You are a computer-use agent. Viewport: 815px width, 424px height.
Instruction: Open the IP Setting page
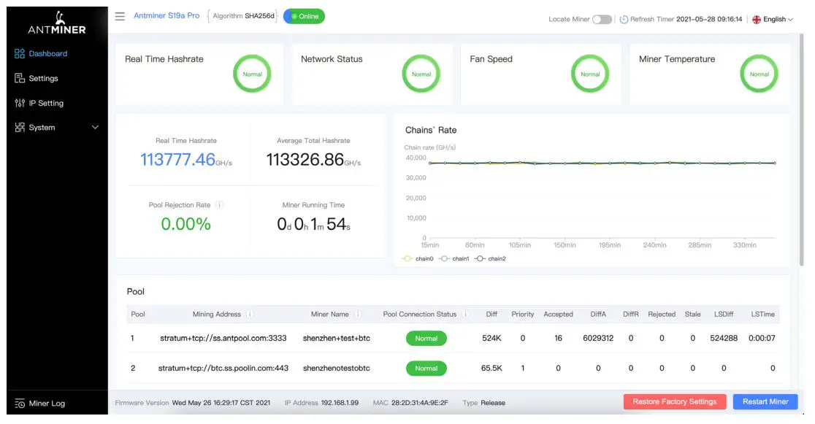pos(46,104)
